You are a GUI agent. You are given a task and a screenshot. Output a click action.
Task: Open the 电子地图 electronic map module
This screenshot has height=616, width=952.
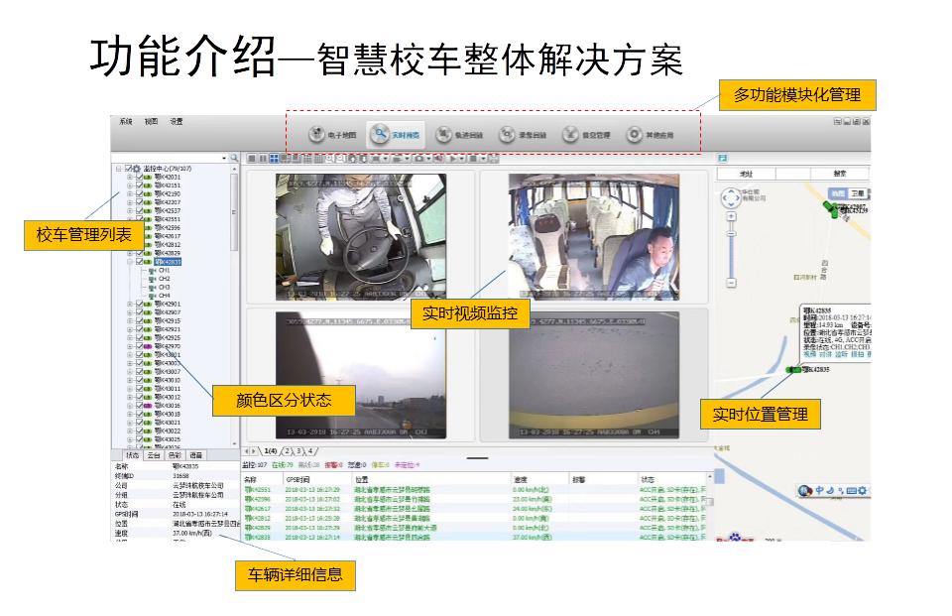331,135
